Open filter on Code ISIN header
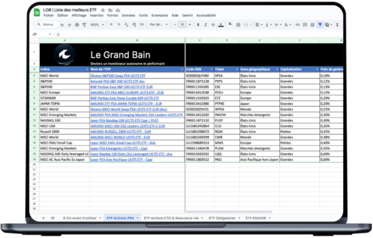This screenshot has height=238, width=373. (212, 69)
